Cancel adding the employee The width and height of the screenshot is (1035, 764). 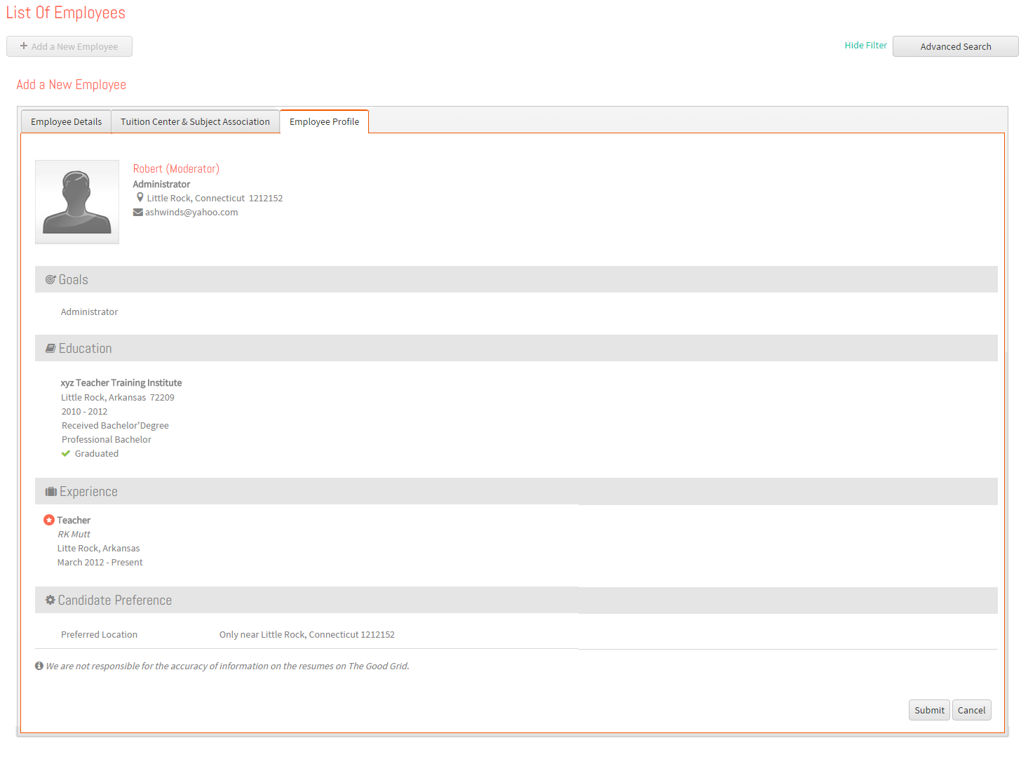tap(971, 710)
